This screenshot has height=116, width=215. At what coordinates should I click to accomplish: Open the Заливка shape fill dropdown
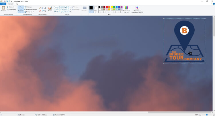[76, 9]
